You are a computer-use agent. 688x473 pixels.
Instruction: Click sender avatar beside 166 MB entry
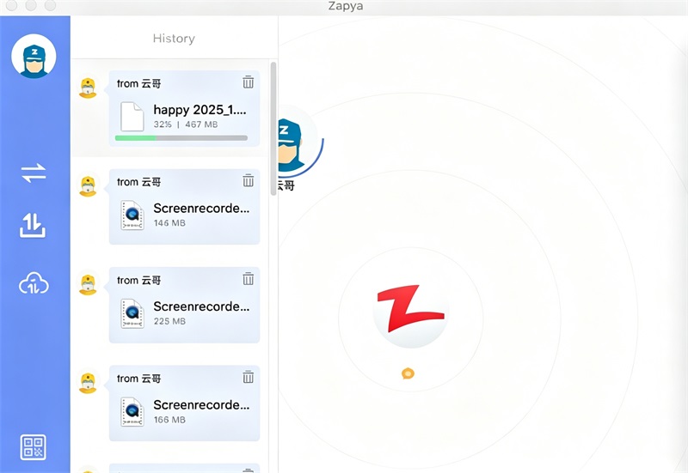coord(88,382)
